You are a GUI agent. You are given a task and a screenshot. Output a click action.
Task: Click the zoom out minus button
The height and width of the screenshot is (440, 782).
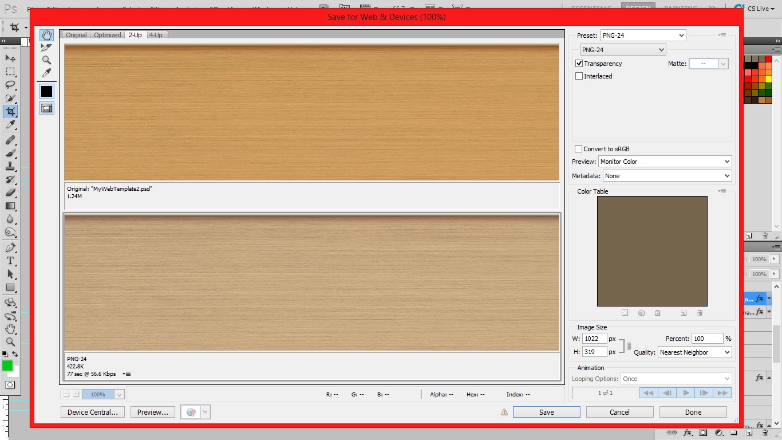(x=66, y=394)
